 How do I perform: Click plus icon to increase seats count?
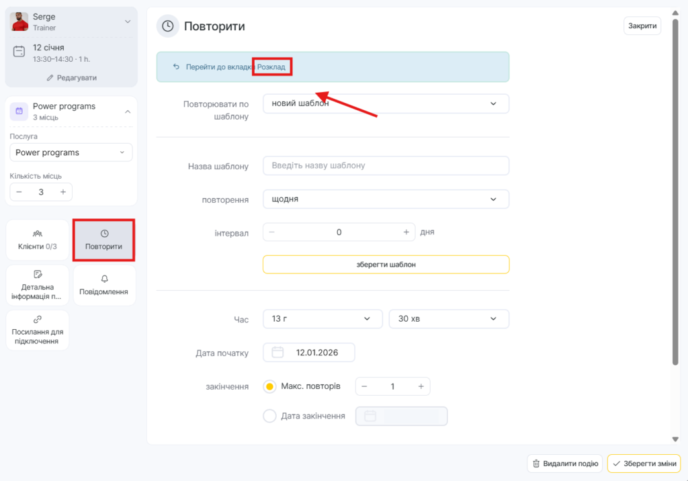[63, 192]
